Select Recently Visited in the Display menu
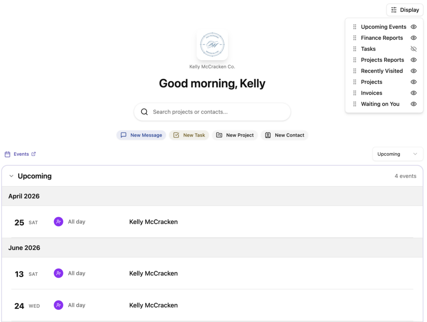 382,71
